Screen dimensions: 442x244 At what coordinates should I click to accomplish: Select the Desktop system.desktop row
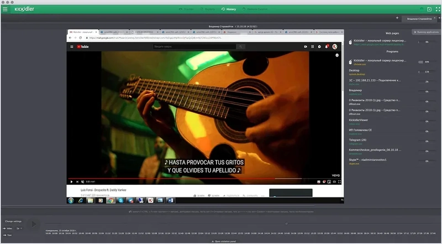[x=392, y=72]
